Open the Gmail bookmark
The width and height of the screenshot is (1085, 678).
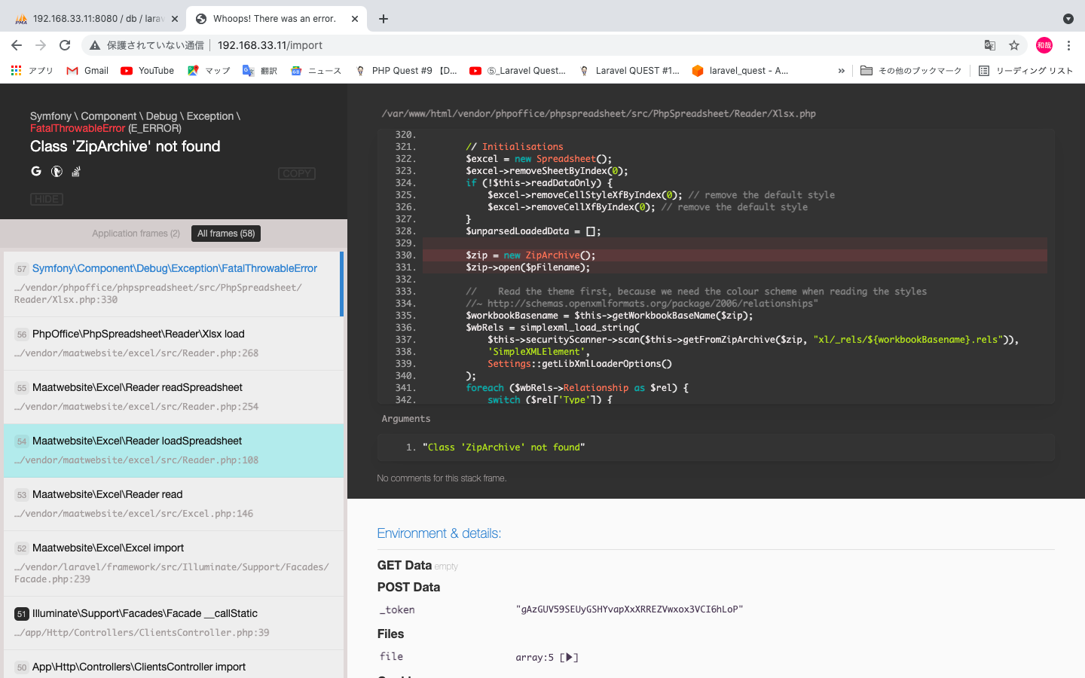tap(87, 71)
